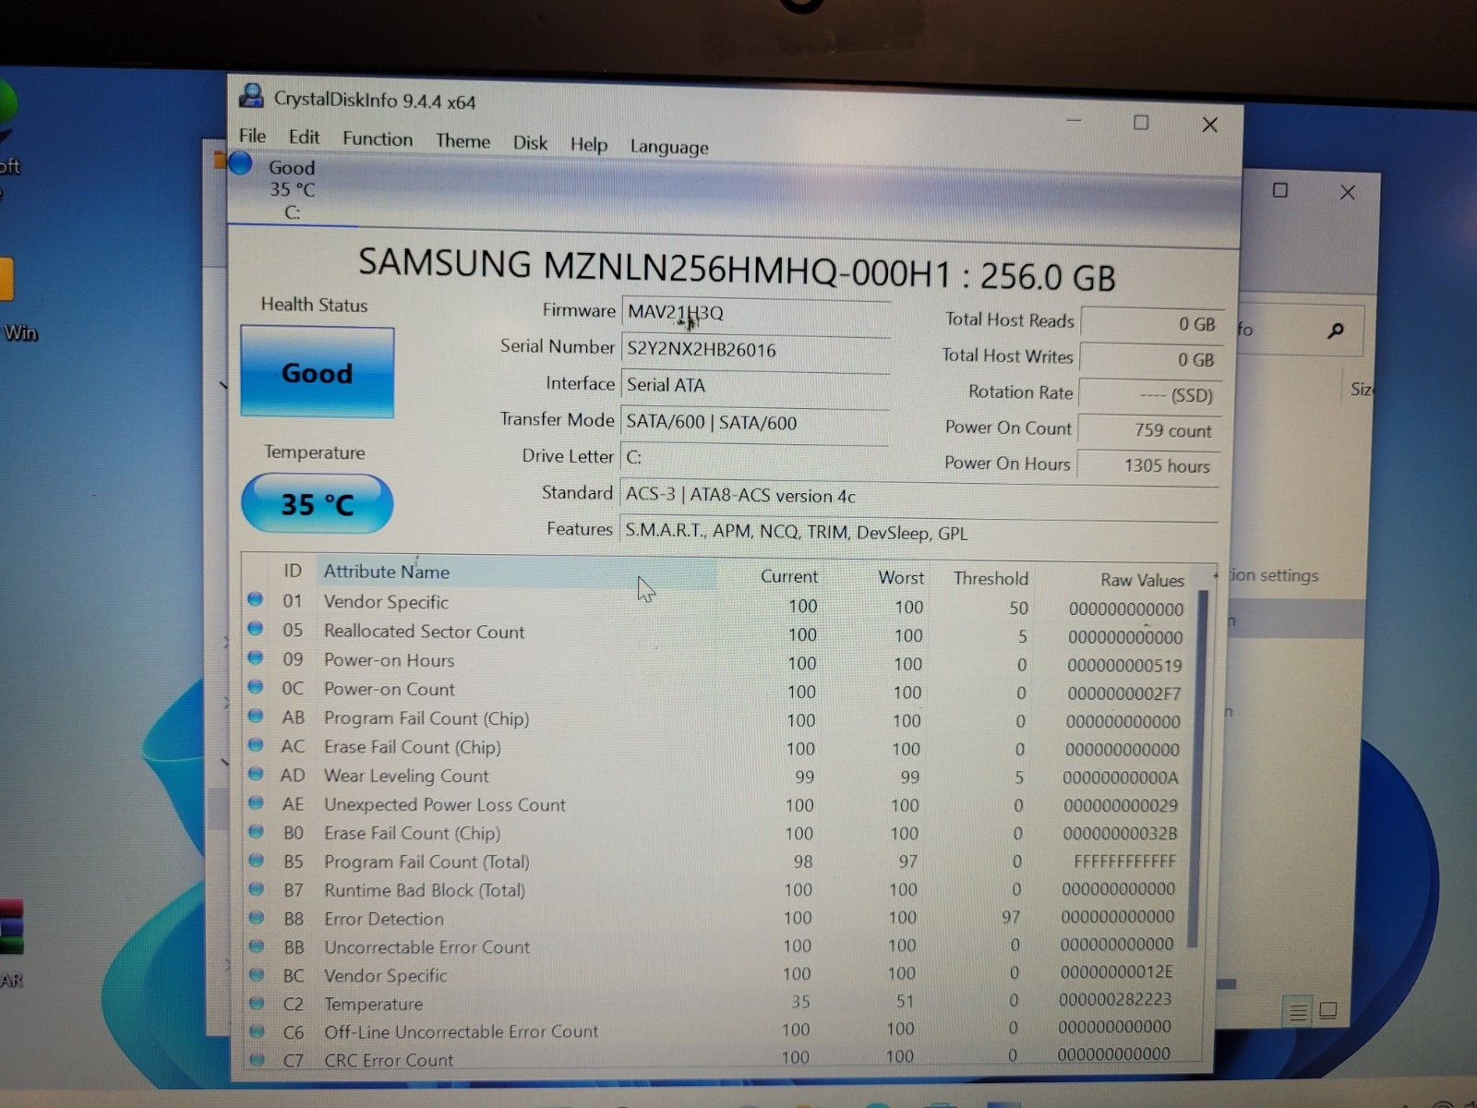Click the Threshold column header
The image size is (1477, 1108).
(991, 579)
